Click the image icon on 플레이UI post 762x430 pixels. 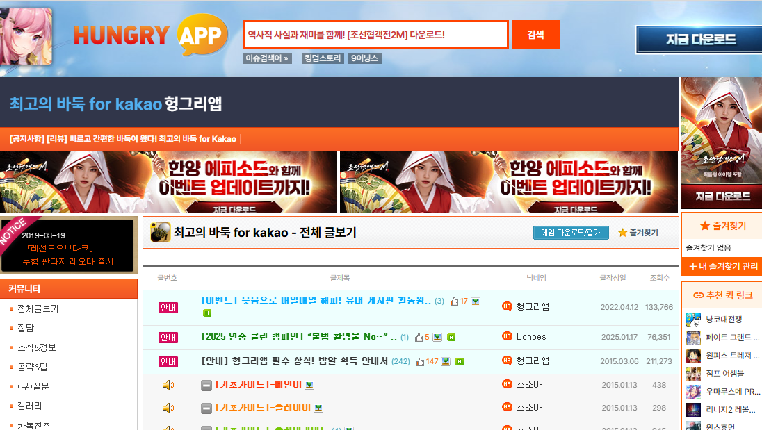point(318,408)
